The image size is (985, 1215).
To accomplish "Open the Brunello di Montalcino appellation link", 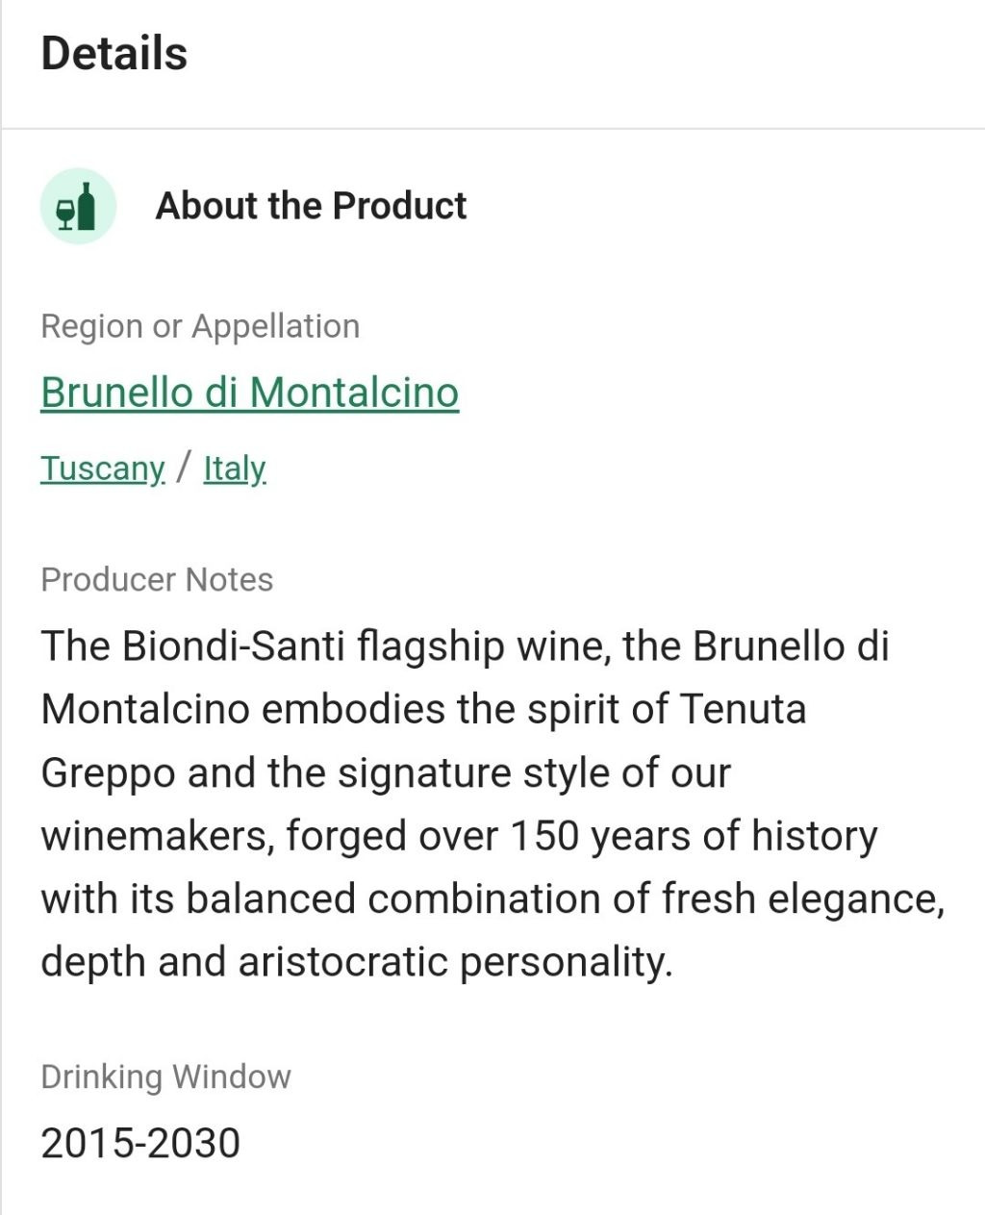I will coord(250,392).
